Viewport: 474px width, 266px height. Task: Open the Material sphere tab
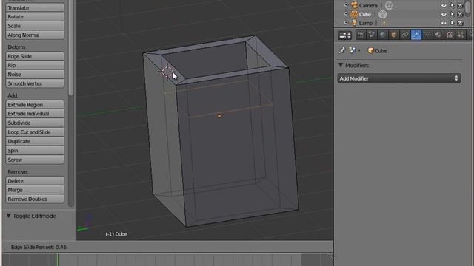tap(438, 35)
